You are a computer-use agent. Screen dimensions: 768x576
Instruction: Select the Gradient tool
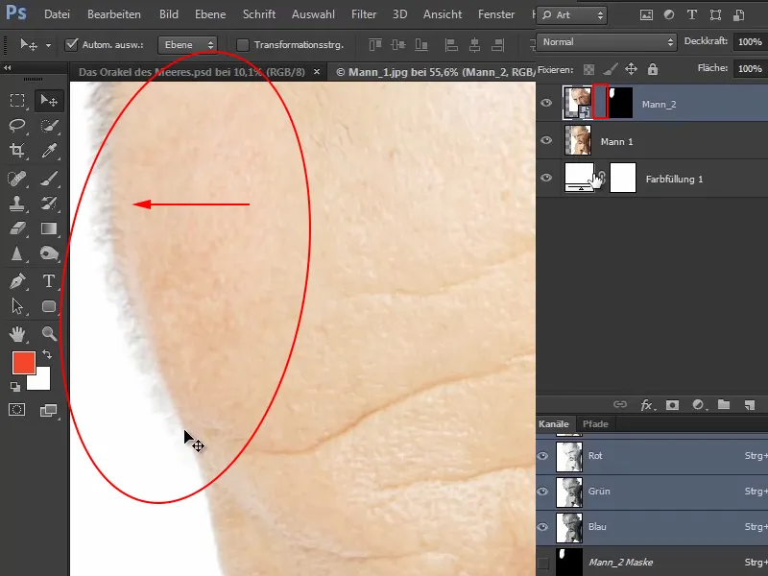click(49, 228)
